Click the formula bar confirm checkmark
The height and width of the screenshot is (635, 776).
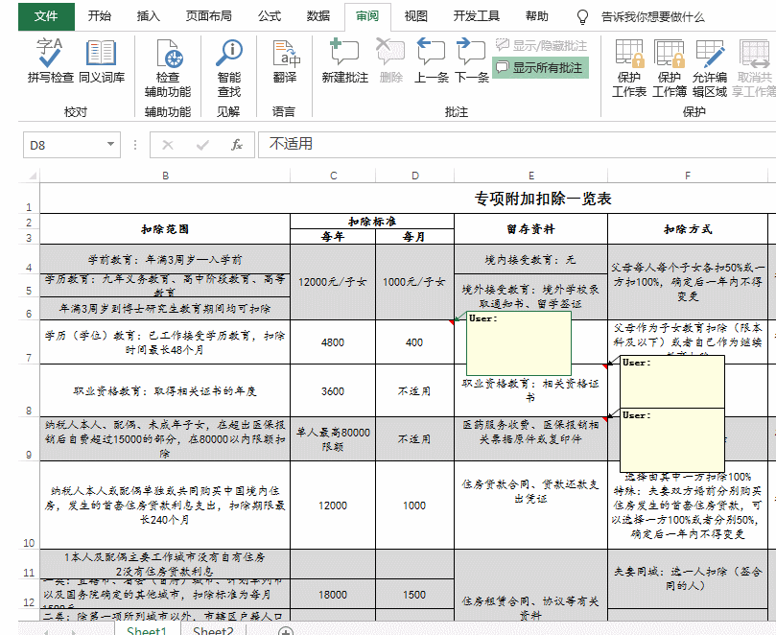pos(202,145)
